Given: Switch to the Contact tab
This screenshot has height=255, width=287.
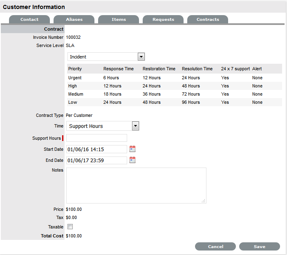Looking at the screenshot, I should [29, 20].
